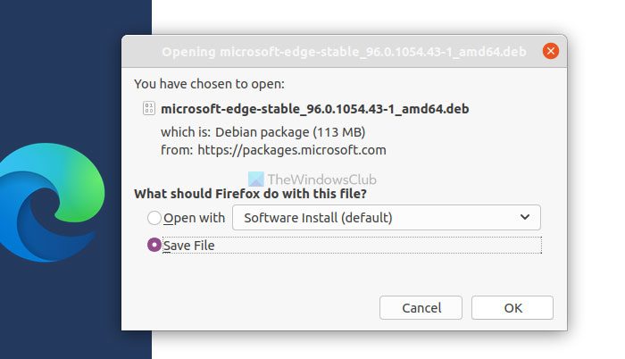This screenshot has height=359, width=625.
Task: Click the "Open with" option label
Action: coord(194,218)
